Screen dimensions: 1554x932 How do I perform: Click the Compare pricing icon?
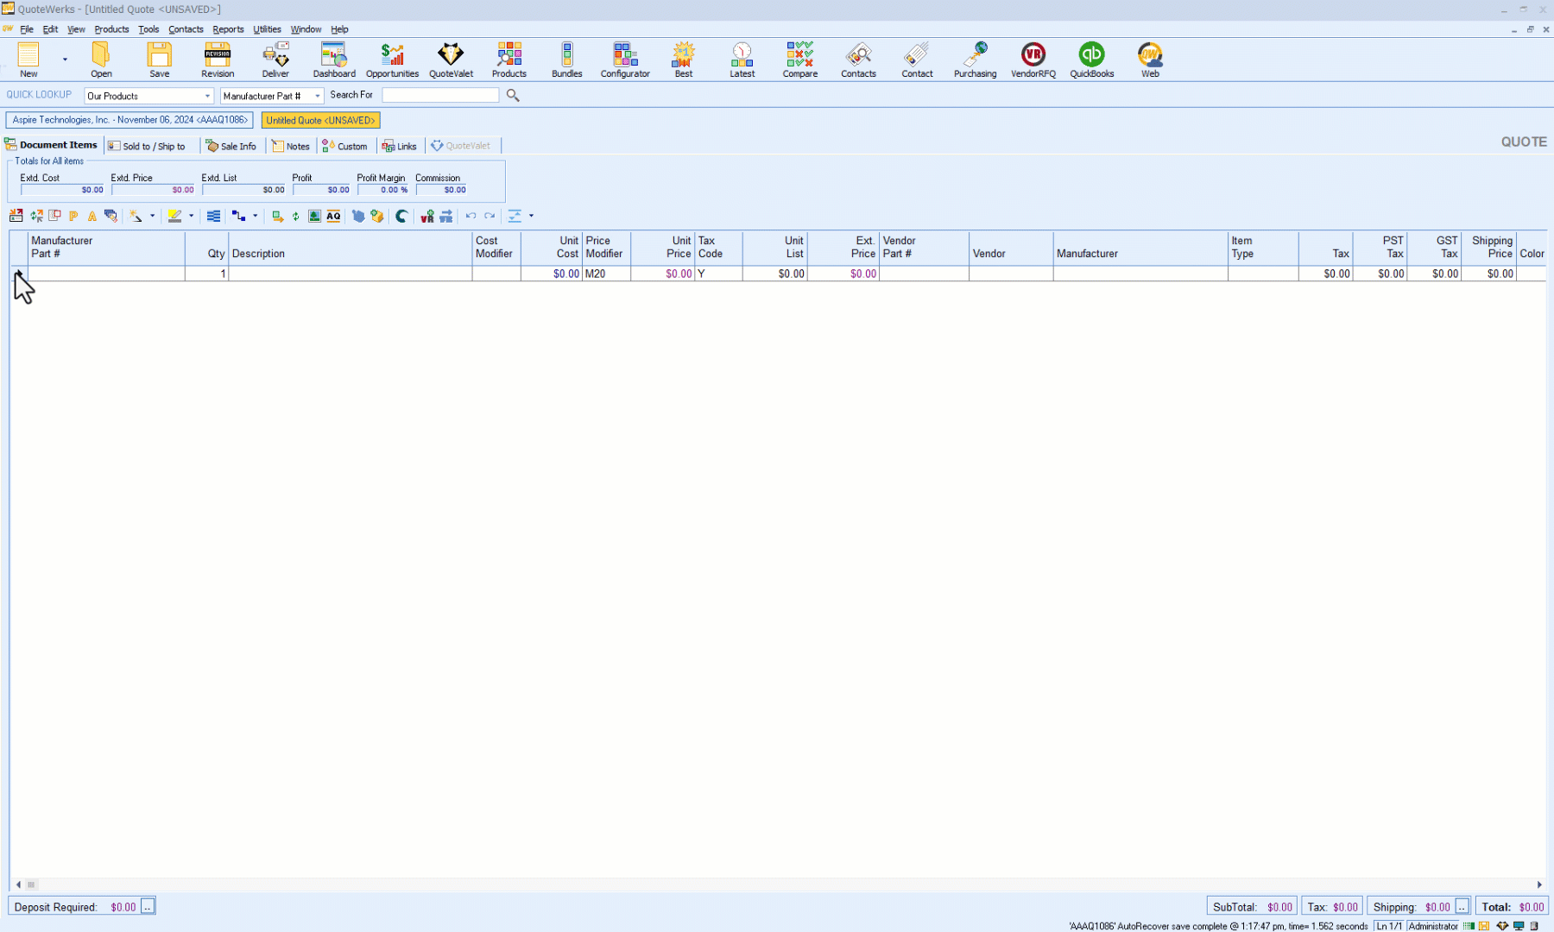pos(799,60)
